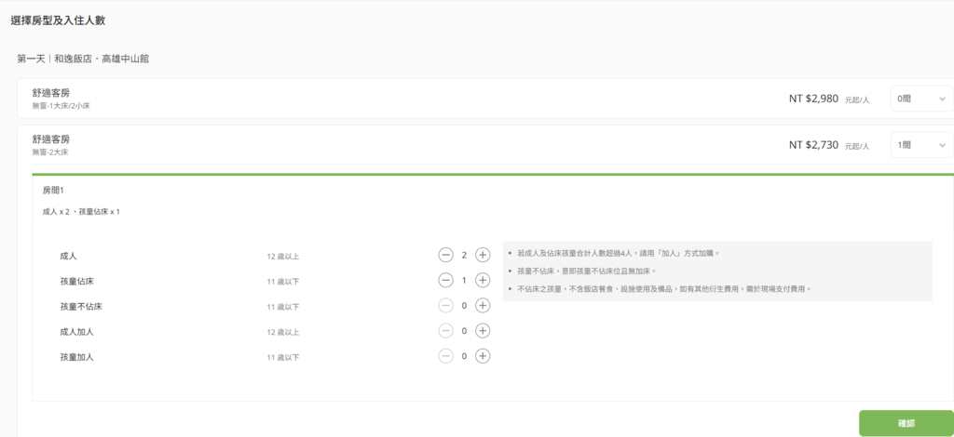The height and width of the screenshot is (437, 954).
Task: Click the 孩童不佔床 row label
Action: tap(81, 307)
